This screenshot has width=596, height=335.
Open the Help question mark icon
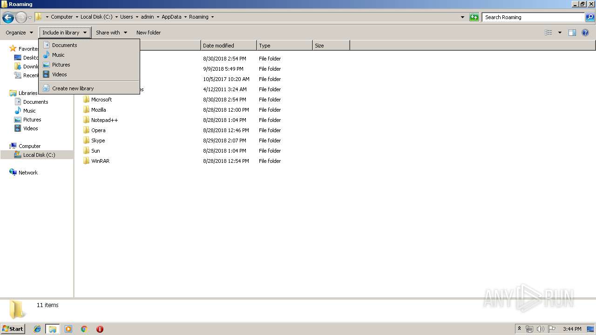pos(585,33)
